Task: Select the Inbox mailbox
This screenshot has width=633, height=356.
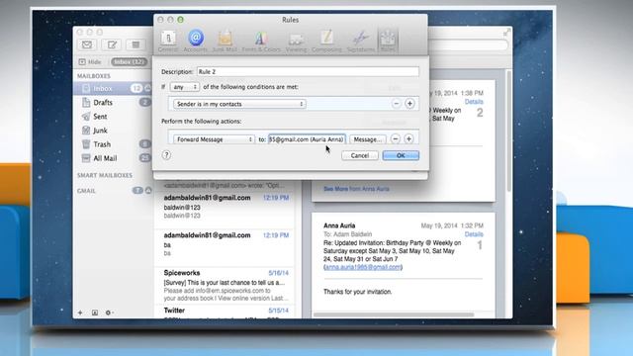Action: [113, 88]
